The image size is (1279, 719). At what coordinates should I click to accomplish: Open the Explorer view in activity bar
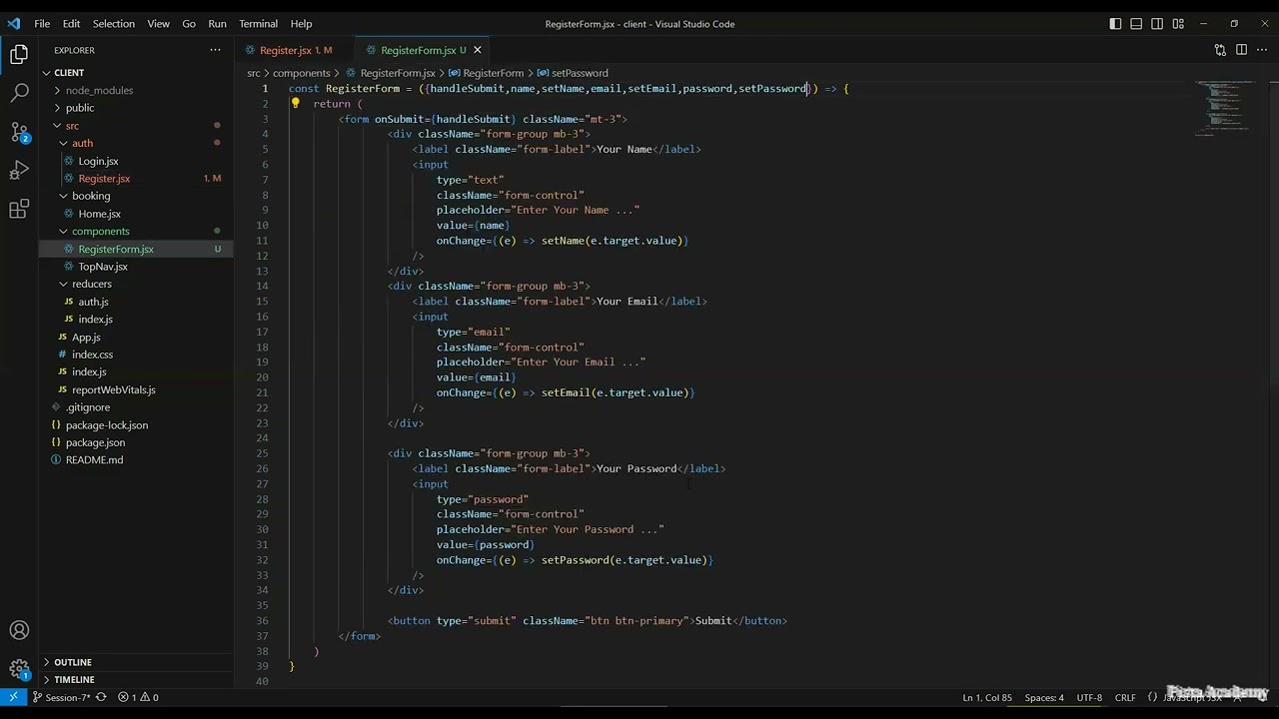[x=19, y=55]
